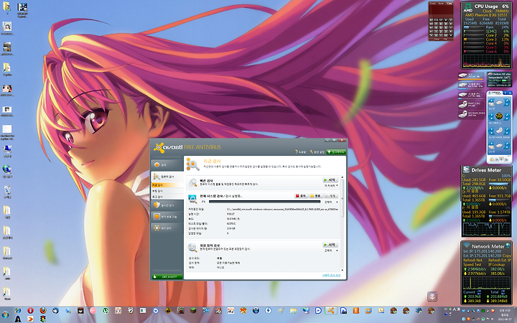This screenshot has width=517, height=323.
Task: Click the traffic light icon on taskbar
Action: pyautogui.click(x=43, y=319)
